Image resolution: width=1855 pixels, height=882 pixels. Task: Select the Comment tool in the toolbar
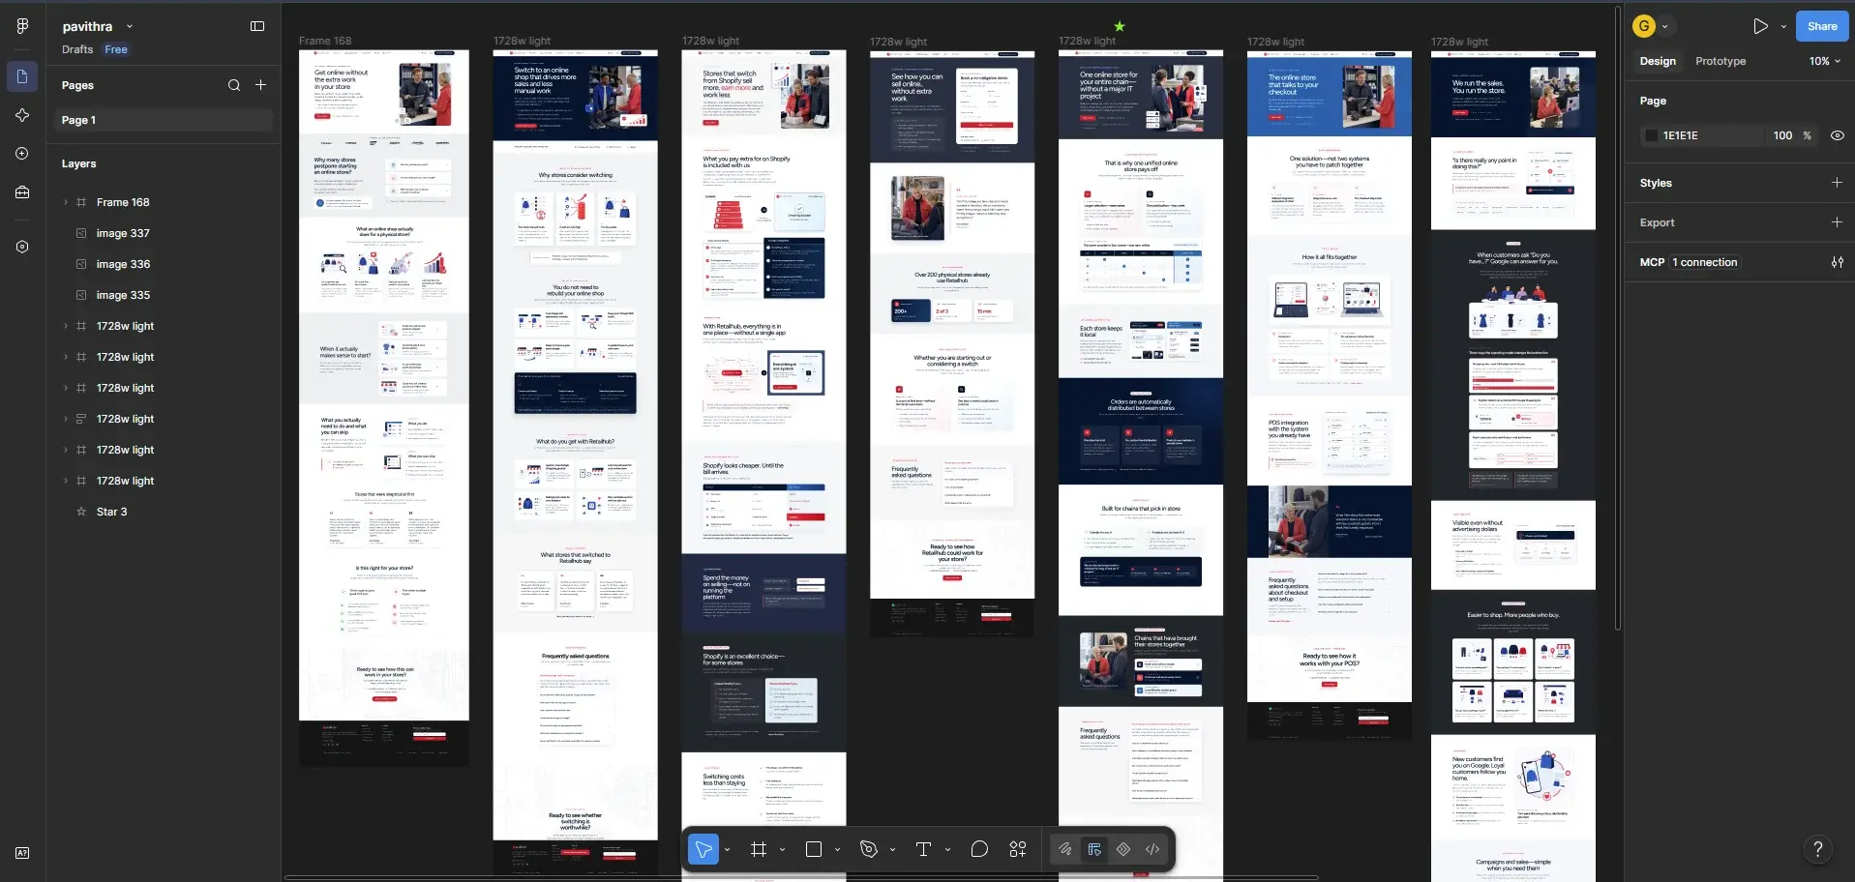coord(979,849)
